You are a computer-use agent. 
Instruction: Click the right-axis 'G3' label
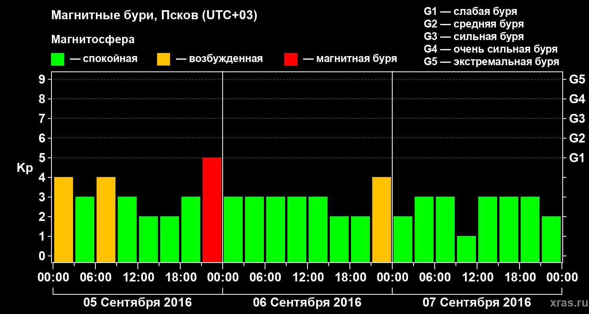point(577,119)
